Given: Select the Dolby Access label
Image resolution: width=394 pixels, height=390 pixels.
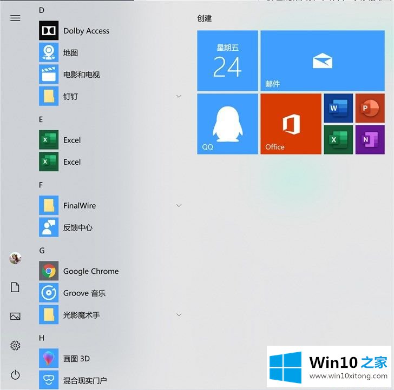Looking at the screenshot, I should [x=86, y=31].
